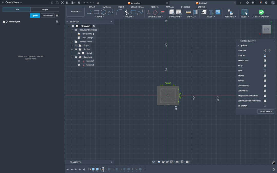
Task: Switch to the SOLID ribbon tab
Action: point(92,7)
